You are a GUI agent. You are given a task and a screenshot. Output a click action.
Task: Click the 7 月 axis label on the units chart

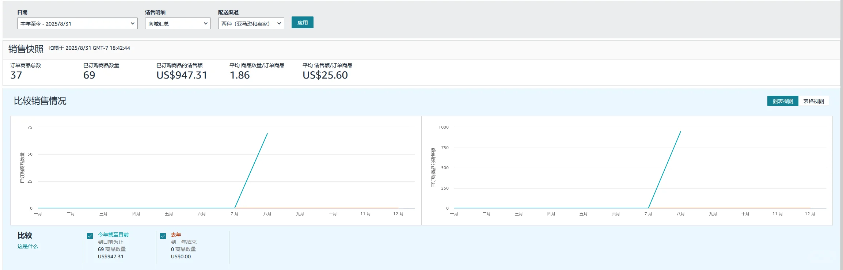235,214
